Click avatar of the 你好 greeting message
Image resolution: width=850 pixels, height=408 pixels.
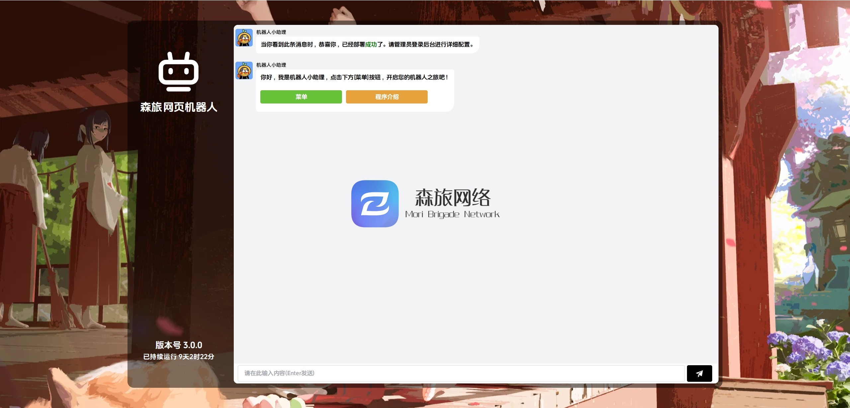(244, 70)
